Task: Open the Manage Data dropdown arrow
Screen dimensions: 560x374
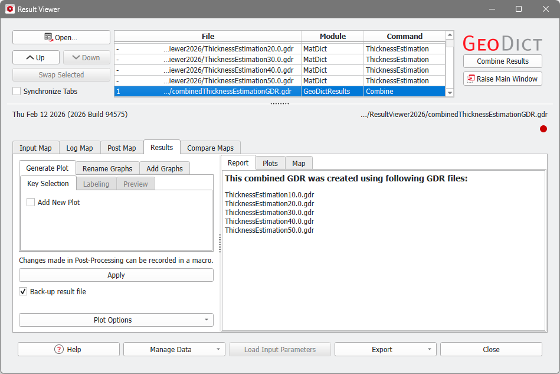Action: [x=217, y=349]
